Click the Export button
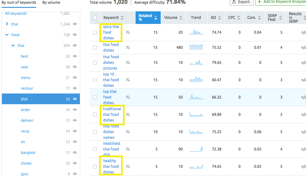The image size is (306, 176). [x=242, y=2]
